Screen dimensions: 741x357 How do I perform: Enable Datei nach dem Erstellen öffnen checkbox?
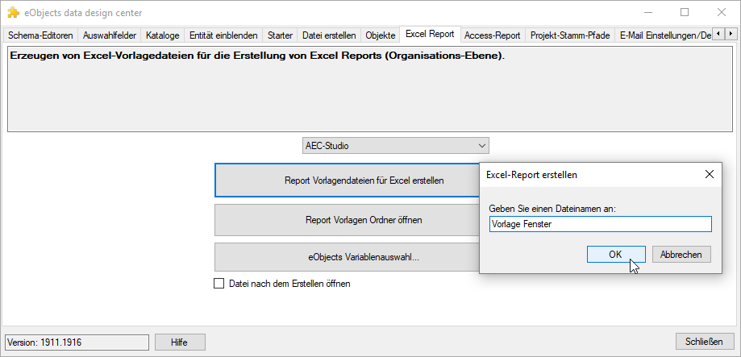[219, 284]
